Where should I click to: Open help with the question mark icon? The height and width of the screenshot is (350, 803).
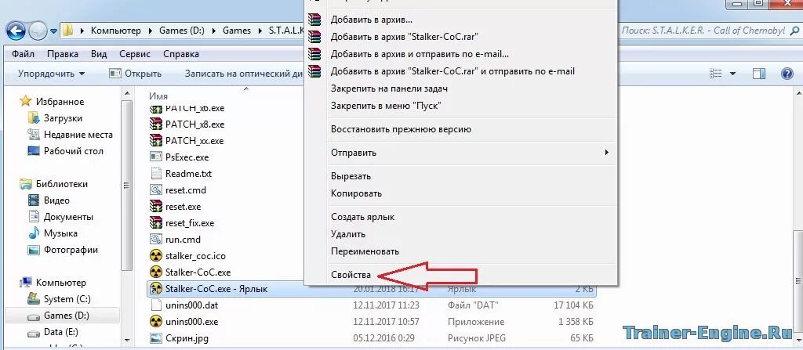(x=787, y=74)
